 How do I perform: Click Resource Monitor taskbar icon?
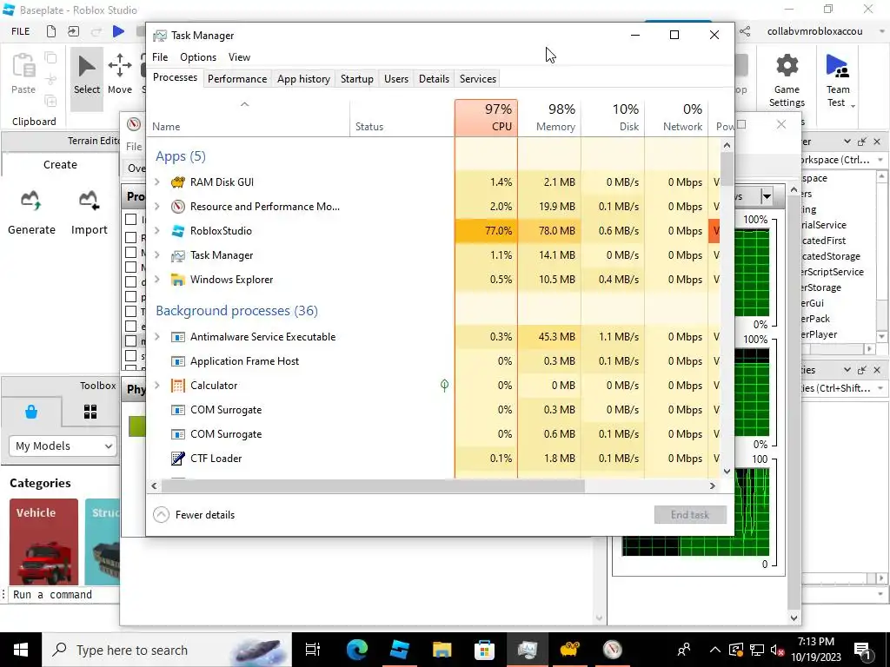[612, 650]
